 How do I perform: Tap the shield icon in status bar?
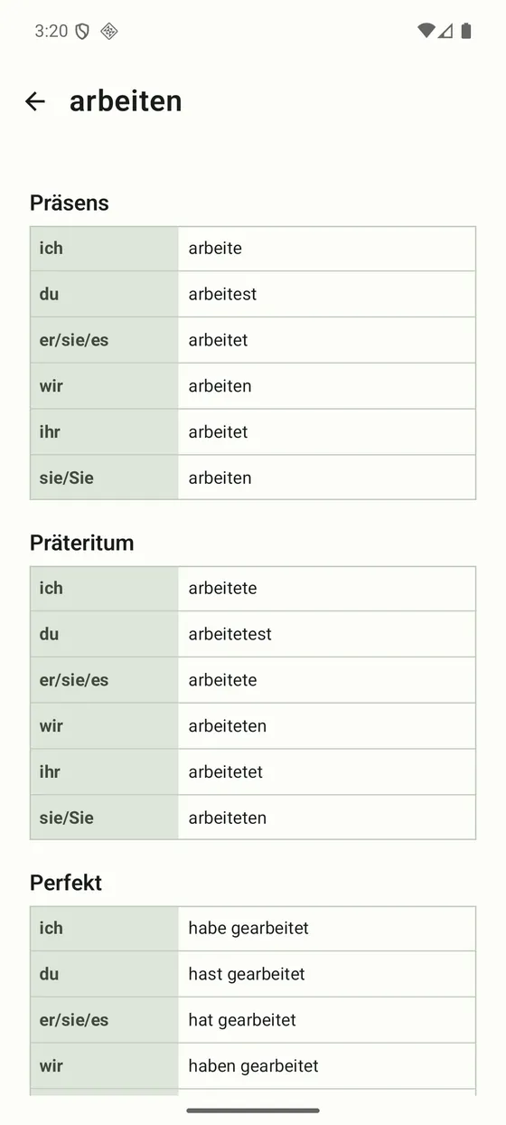coord(82,32)
